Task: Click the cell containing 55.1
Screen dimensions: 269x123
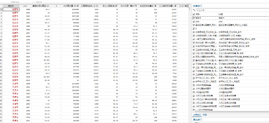Action: tap(41, 43)
